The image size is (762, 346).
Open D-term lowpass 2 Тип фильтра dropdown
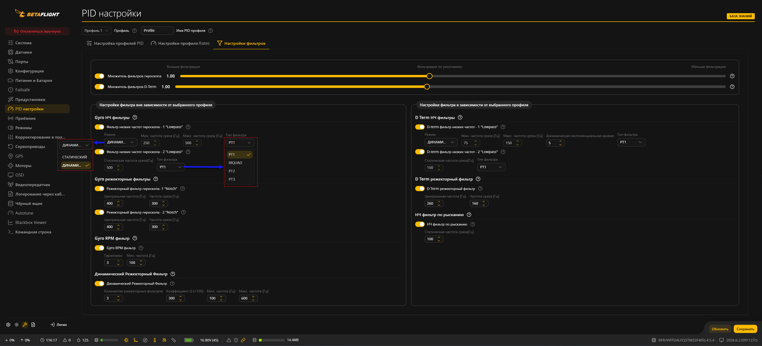[x=491, y=167]
